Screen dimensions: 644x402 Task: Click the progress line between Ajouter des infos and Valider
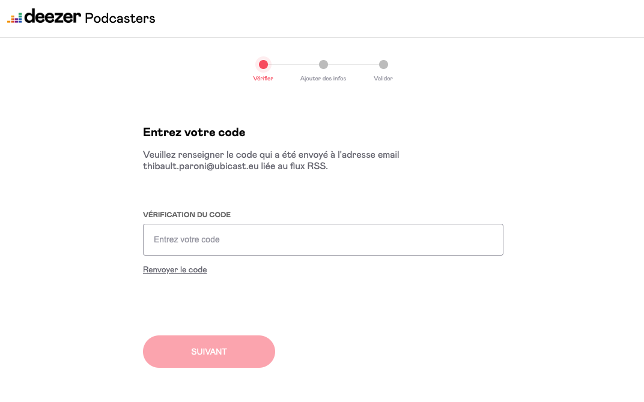click(353, 64)
